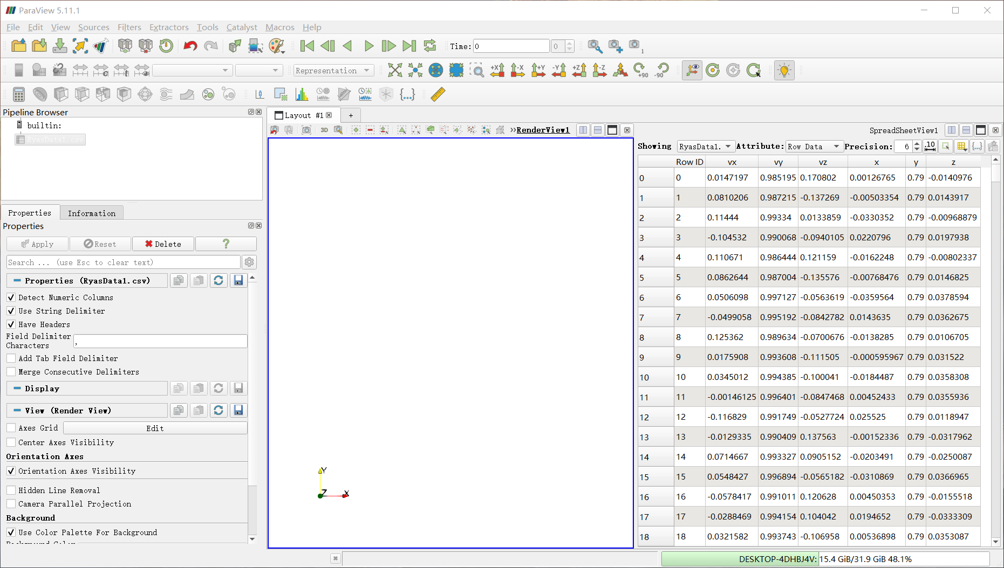Open the Sources menu
This screenshot has height=568, width=1004.
(x=93, y=27)
